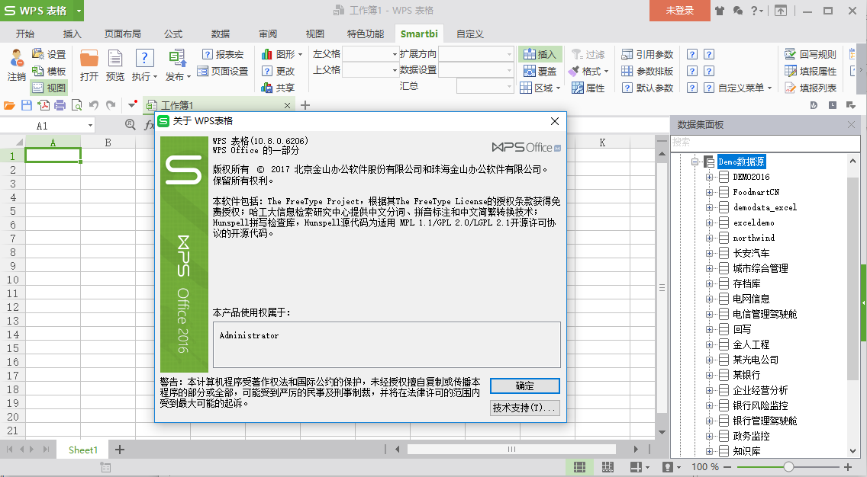This screenshot has width=867, height=477.
Task: Open 页面设置 in the Smartbi ribbon
Action: 223,71
